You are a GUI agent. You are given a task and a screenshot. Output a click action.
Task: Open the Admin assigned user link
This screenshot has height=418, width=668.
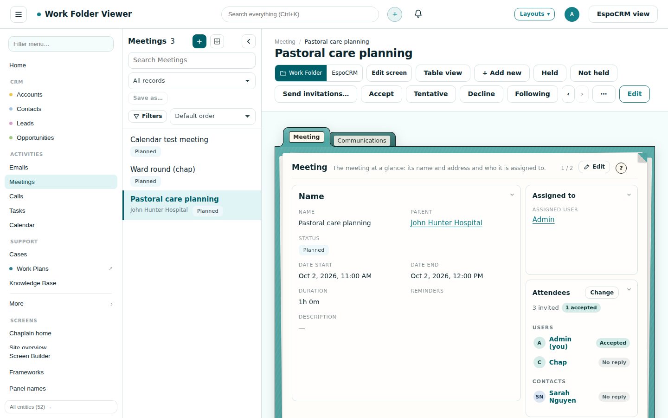coord(543,220)
